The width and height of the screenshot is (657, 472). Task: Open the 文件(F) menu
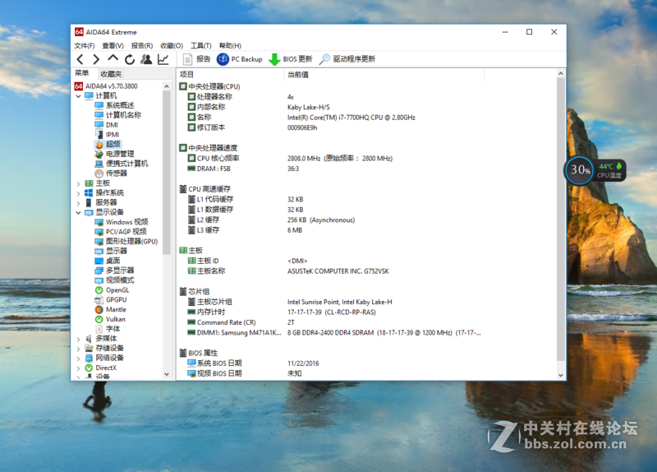coord(85,46)
